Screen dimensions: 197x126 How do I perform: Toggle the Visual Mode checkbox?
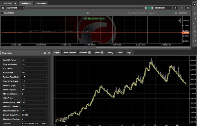[2, 13]
